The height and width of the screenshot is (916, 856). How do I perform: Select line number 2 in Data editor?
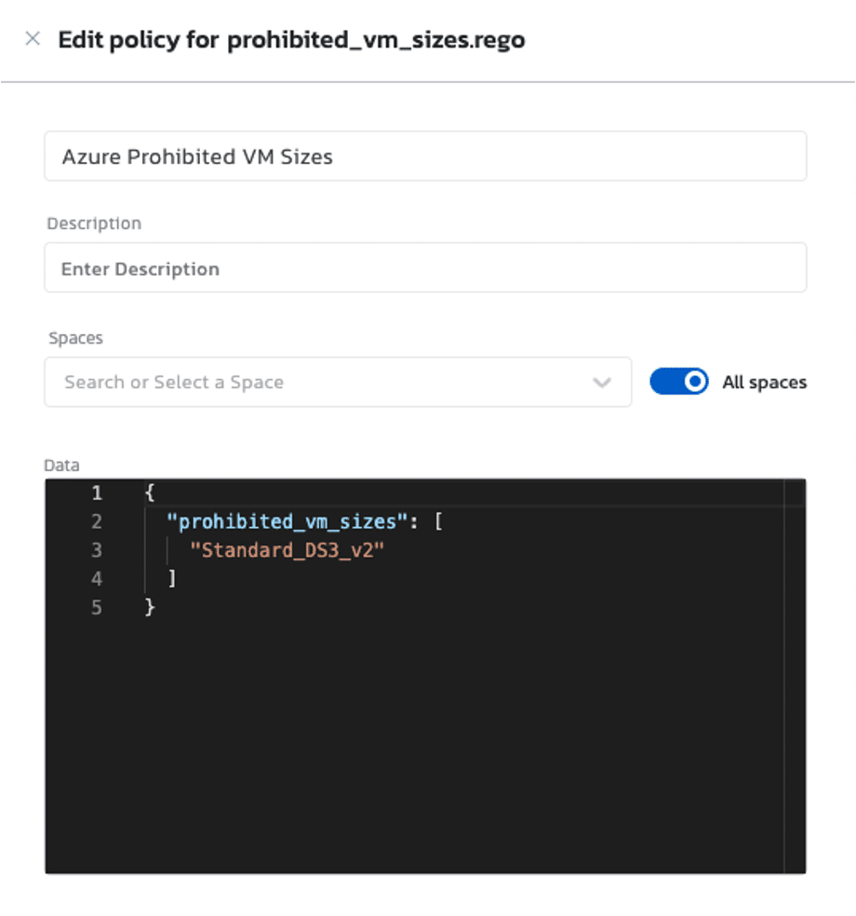pos(97,521)
